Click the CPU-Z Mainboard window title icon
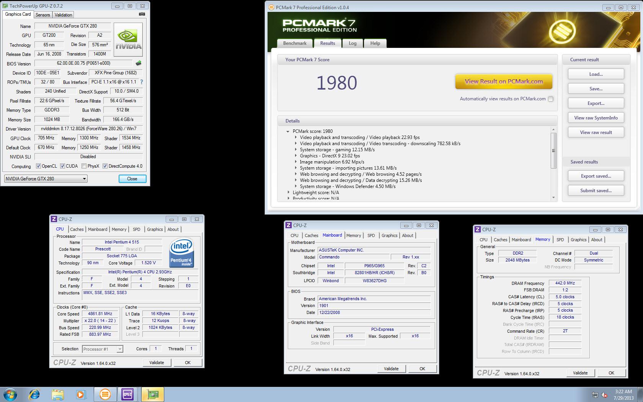Viewport: 643px width, 402px height. pos(289,226)
